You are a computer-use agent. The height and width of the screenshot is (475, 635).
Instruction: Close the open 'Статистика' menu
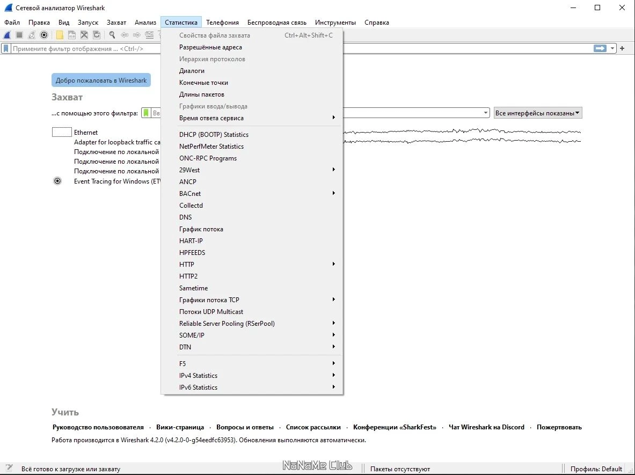(181, 22)
